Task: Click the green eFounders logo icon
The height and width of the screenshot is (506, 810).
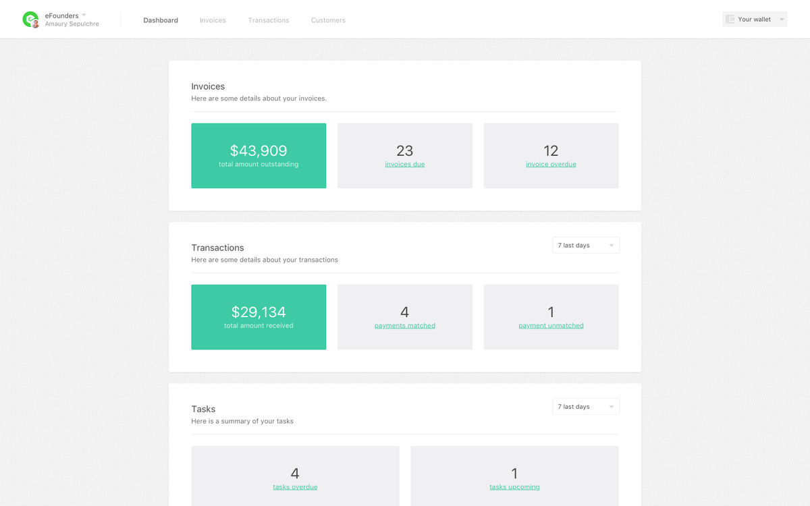Action: click(x=30, y=20)
